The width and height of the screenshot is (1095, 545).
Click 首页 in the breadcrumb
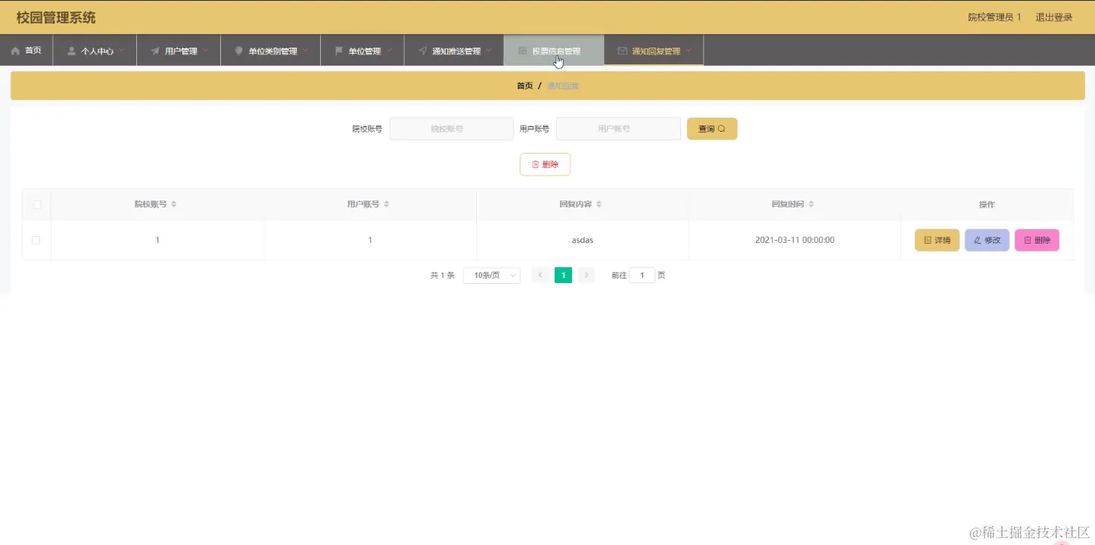(x=524, y=86)
